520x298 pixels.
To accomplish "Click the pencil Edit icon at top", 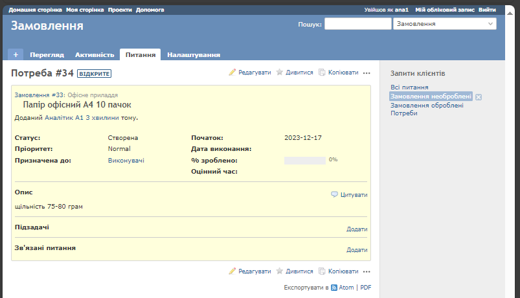I will (232, 73).
